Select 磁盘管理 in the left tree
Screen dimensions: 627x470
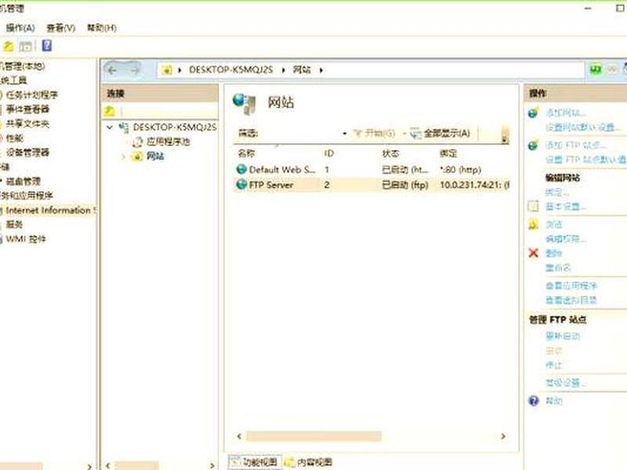tap(24, 181)
